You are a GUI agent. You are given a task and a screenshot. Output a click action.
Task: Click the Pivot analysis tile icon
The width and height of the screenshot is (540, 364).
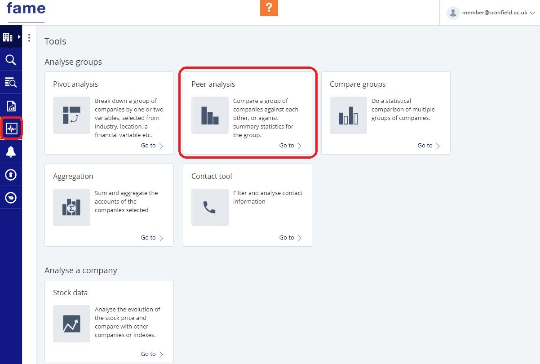click(x=71, y=115)
